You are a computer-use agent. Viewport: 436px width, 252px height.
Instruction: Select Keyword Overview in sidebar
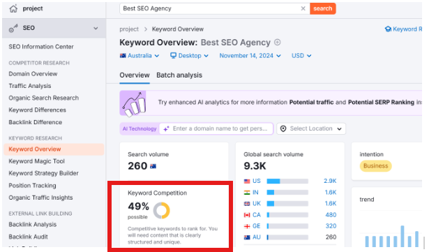[x=54, y=149]
